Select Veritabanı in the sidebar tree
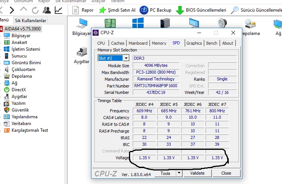The width and height of the screenshot is (282, 184). pos(21,124)
